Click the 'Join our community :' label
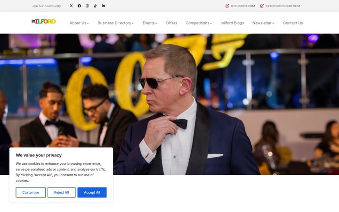The width and height of the screenshot is (339, 212). (47, 6)
